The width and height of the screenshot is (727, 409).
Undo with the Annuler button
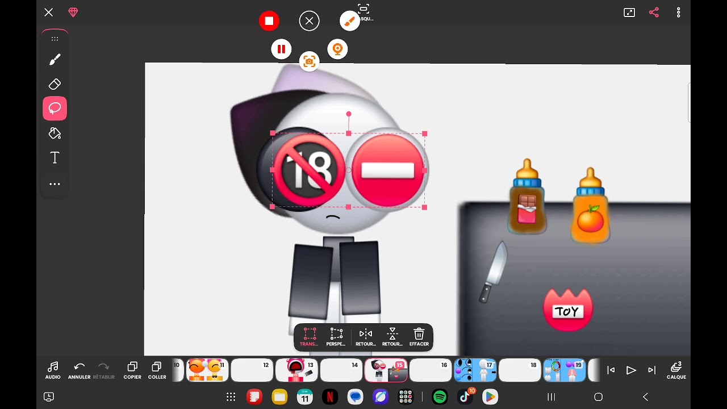click(x=80, y=370)
